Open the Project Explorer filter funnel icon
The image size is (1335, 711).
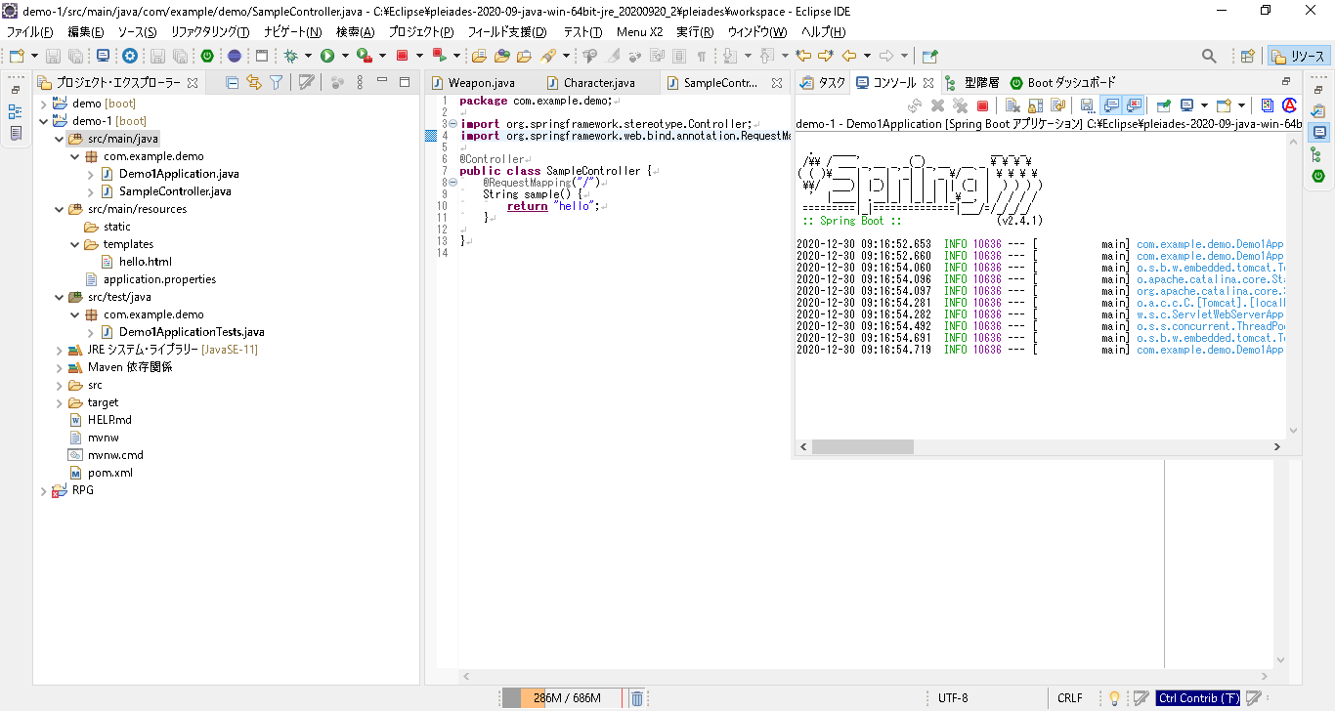(277, 83)
